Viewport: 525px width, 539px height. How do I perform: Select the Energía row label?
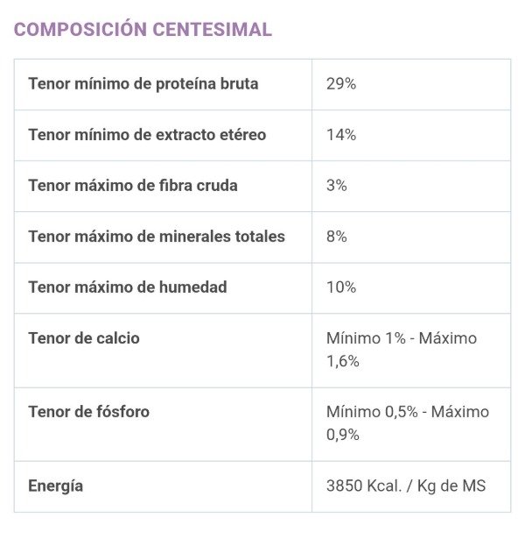[x=56, y=486]
